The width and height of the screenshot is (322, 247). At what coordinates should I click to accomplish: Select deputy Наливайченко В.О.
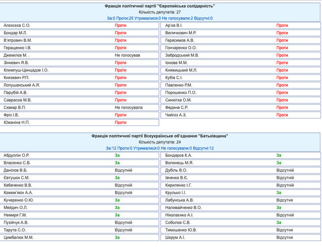184,207
